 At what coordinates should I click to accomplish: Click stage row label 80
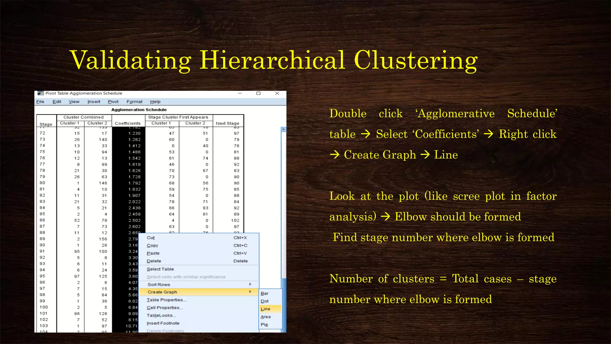42,183
